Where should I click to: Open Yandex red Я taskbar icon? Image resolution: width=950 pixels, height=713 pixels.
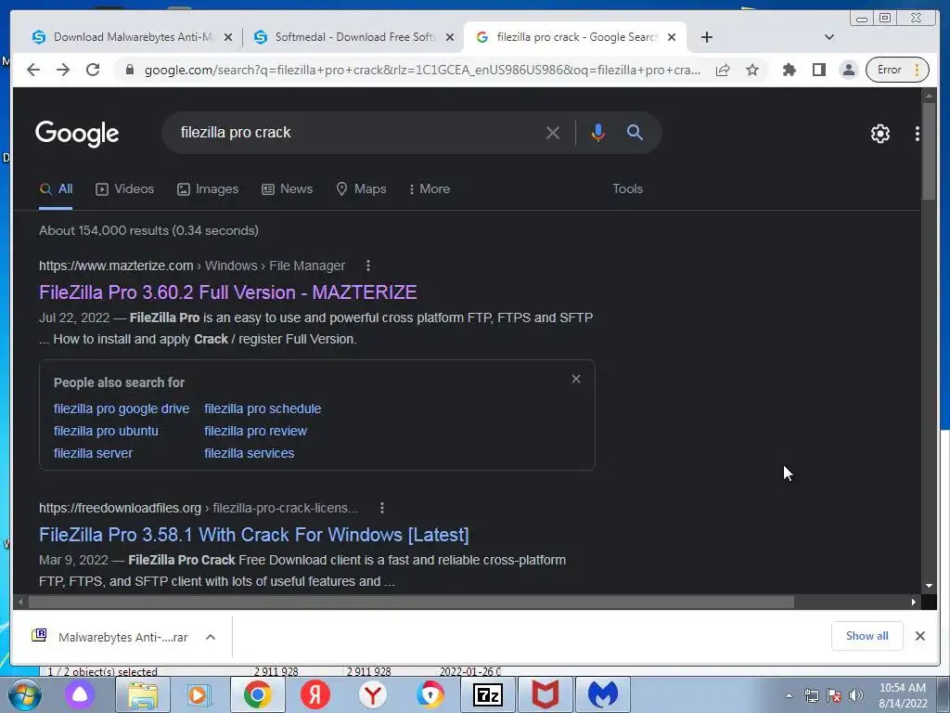point(315,694)
